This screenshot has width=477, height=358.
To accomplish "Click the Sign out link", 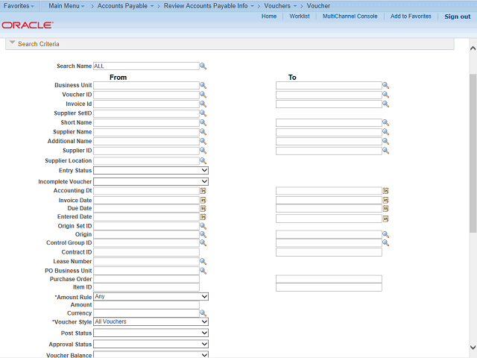I will (457, 16).
